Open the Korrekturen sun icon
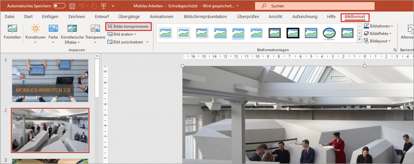 [35, 28]
